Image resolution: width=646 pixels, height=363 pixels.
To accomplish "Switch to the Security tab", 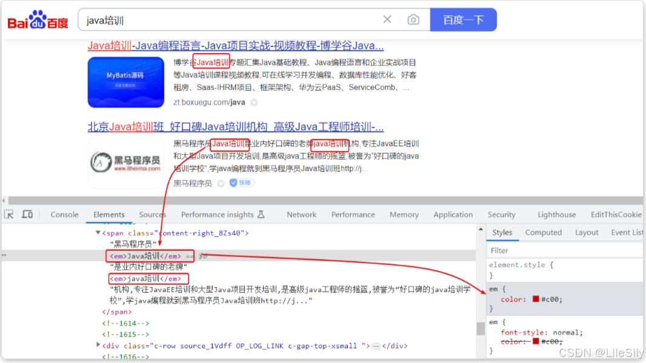I will pos(501,215).
